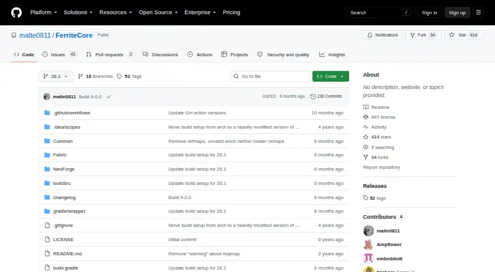Open the 26.1 branch selector dropdown
This screenshot has width=495, height=272.
(x=56, y=77)
